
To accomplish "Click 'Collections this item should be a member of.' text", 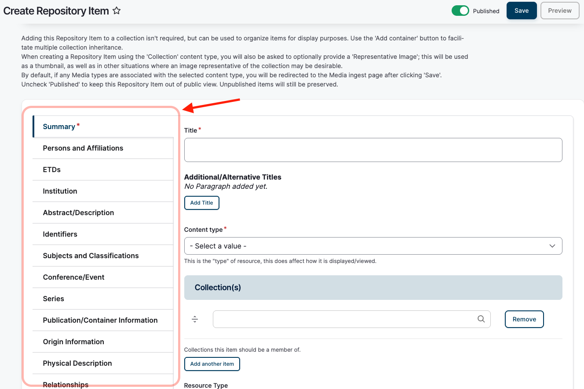I will tap(242, 350).
